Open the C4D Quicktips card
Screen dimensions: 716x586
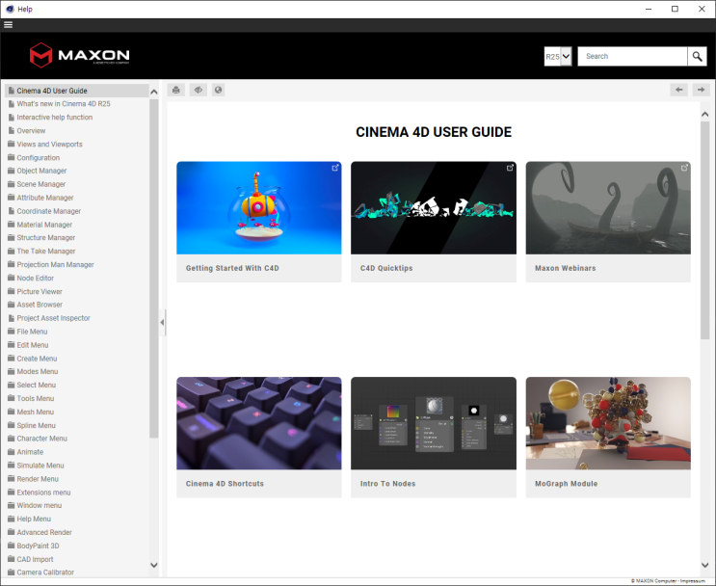(433, 221)
